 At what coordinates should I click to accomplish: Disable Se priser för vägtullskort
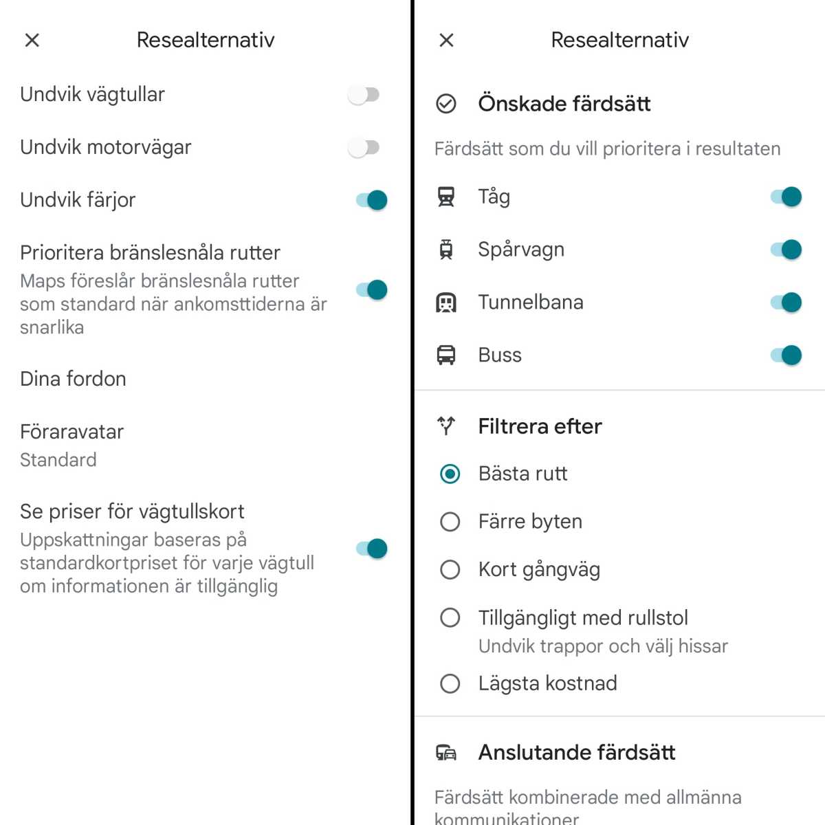371,548
